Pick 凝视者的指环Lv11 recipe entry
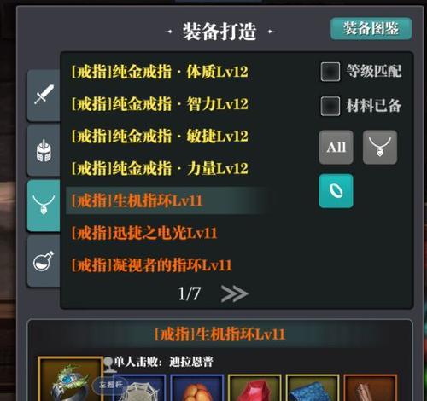Viewport: 427px width, 401px height. 151,265
